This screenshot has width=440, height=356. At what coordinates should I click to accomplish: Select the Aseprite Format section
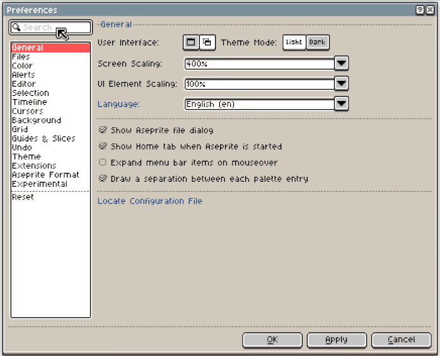45,175
